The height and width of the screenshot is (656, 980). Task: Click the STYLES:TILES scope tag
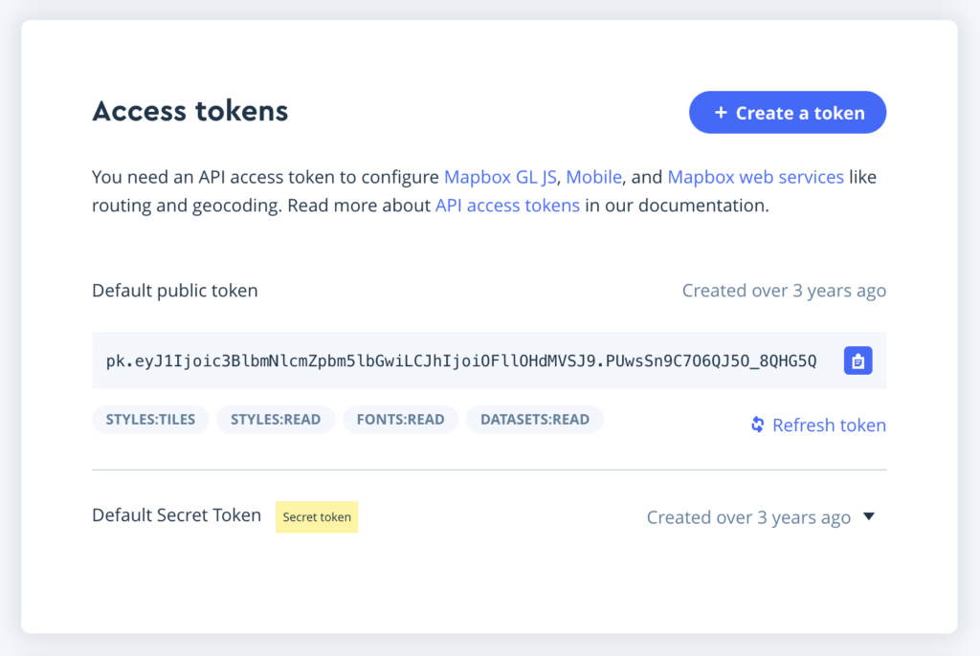150,419
